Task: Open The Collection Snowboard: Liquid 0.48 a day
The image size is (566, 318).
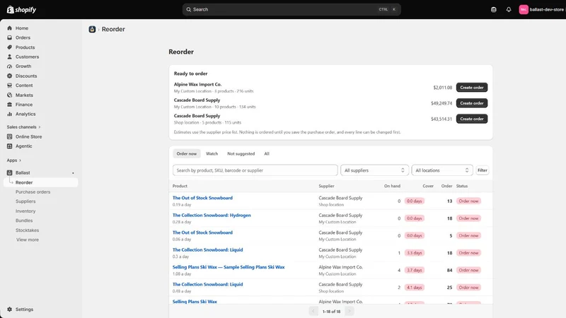Action: (207, 285)
